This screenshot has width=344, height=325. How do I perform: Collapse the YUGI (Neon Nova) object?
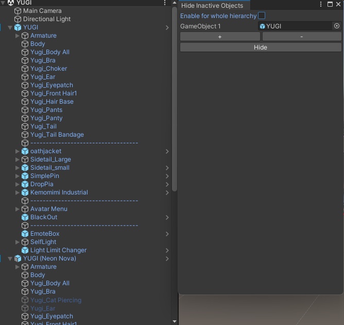(x=10, y=258)
